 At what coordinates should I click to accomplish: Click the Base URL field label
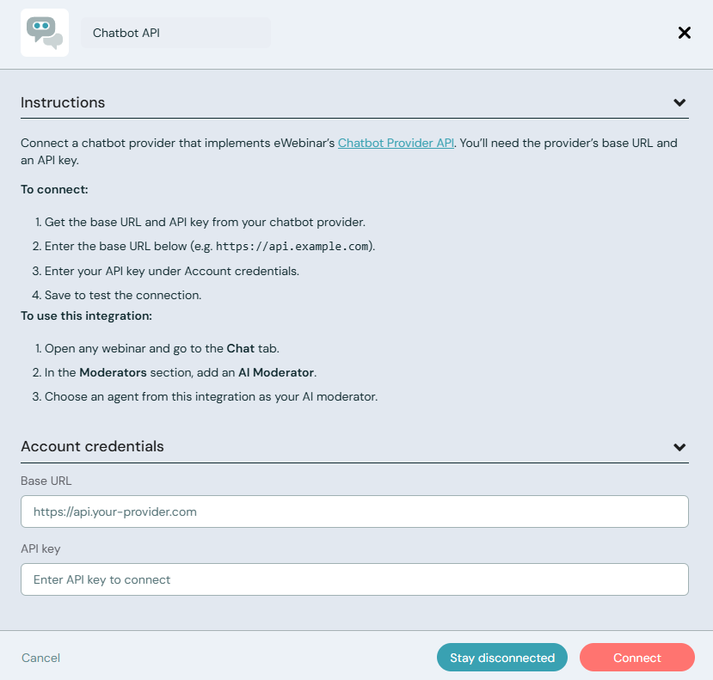tap(46, 481)
